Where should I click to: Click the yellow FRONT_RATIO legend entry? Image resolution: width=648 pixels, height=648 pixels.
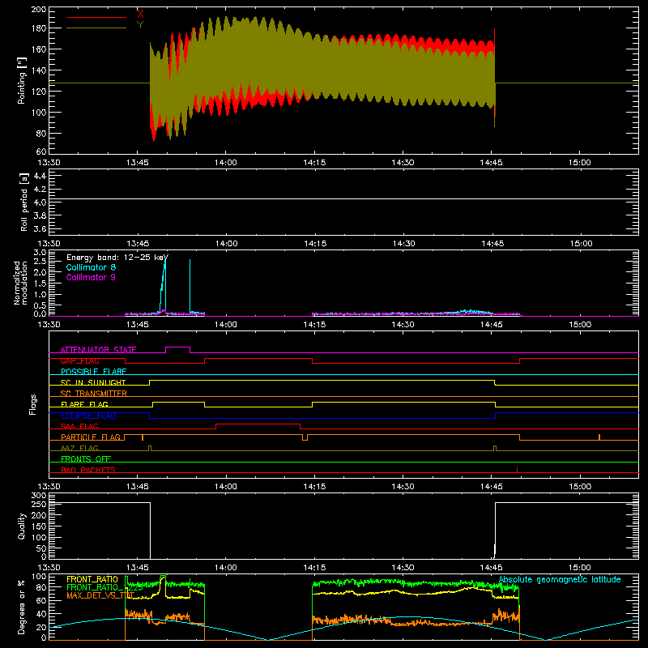(92, 579)
